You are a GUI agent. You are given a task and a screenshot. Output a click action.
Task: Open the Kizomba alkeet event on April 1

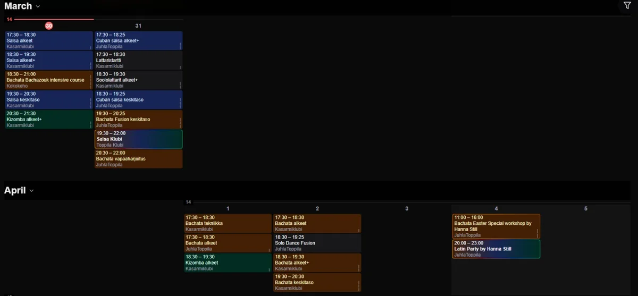228,263
